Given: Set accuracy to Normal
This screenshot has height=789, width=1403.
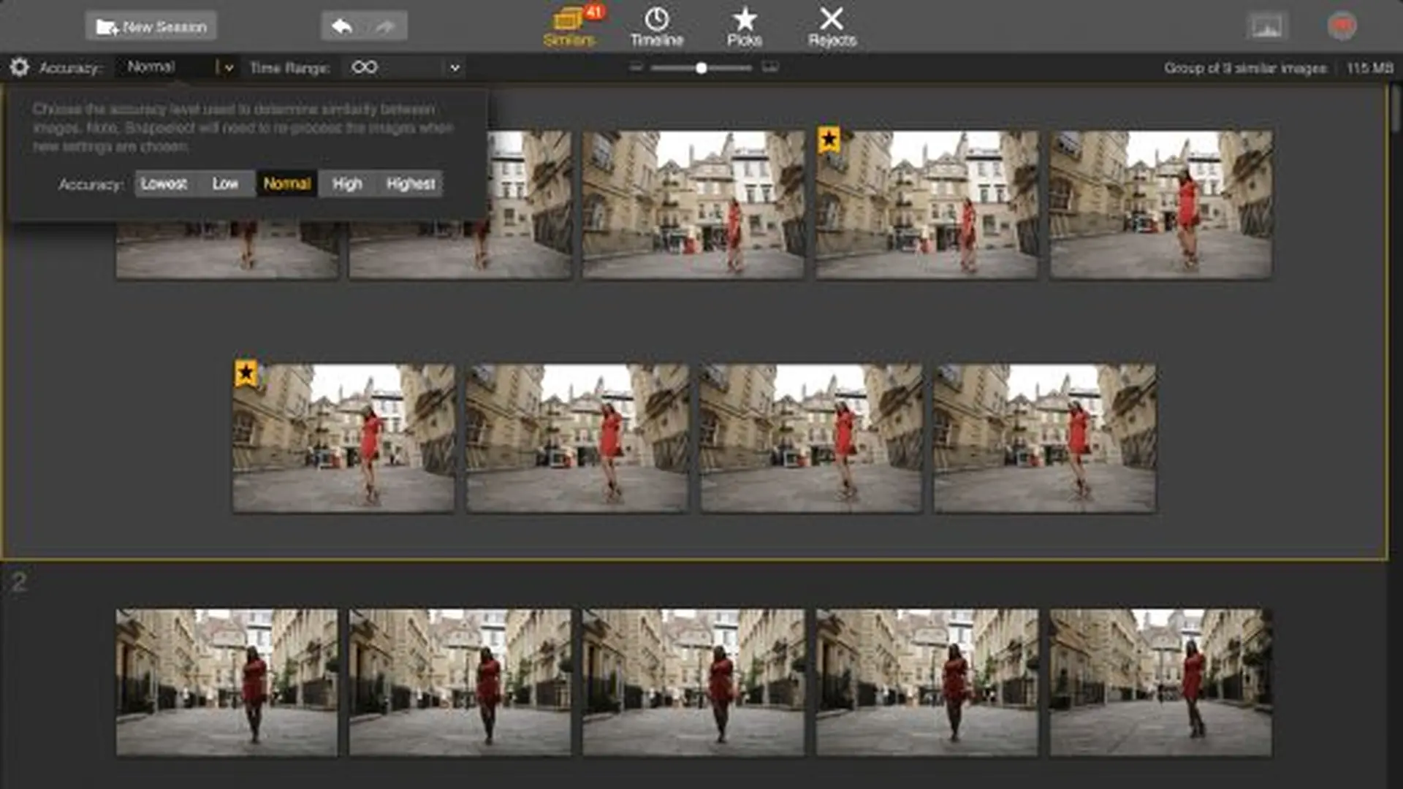Looking at the screenshot, I should pos(286,184).
